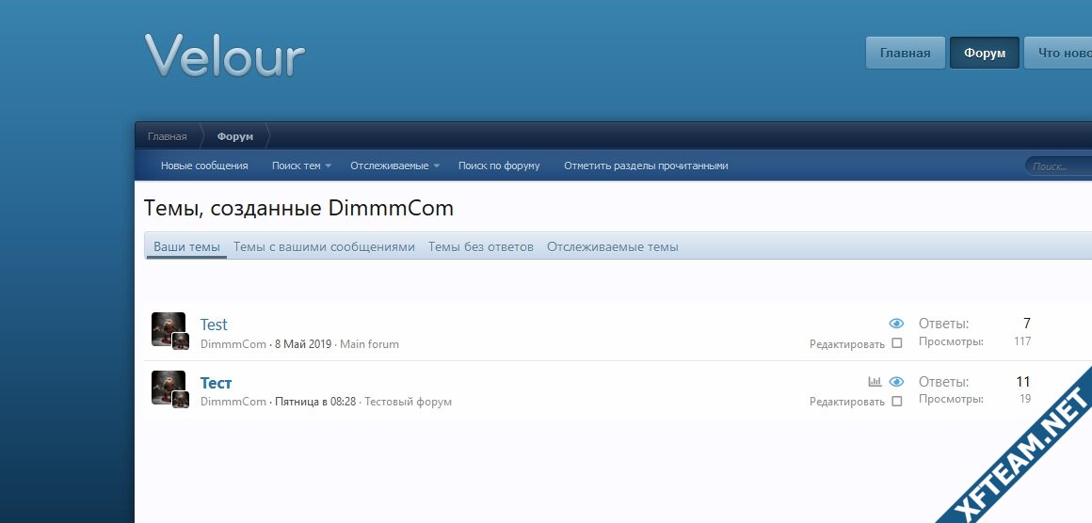
Task: Click the large avatar of the Тест thread
Action: coord(168,387)
